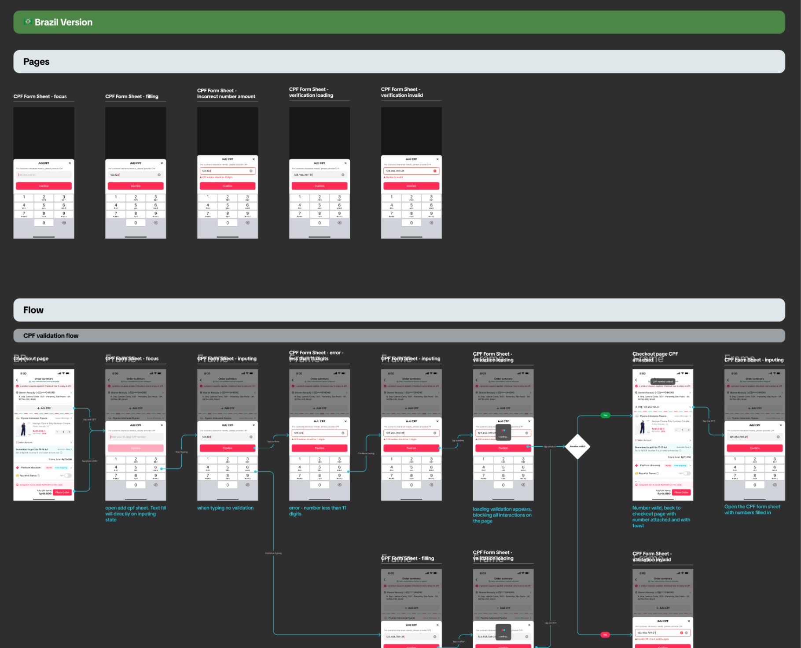Click the clear-field icon in verification loading input
801x648 pixels.
pos(343,175)
